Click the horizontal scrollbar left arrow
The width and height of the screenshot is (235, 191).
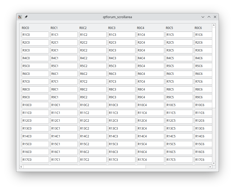tap(21, 167)
